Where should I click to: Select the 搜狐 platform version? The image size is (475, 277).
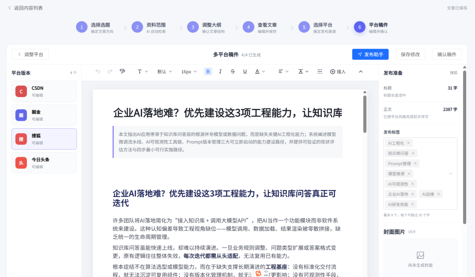click(x=44, y=139)
